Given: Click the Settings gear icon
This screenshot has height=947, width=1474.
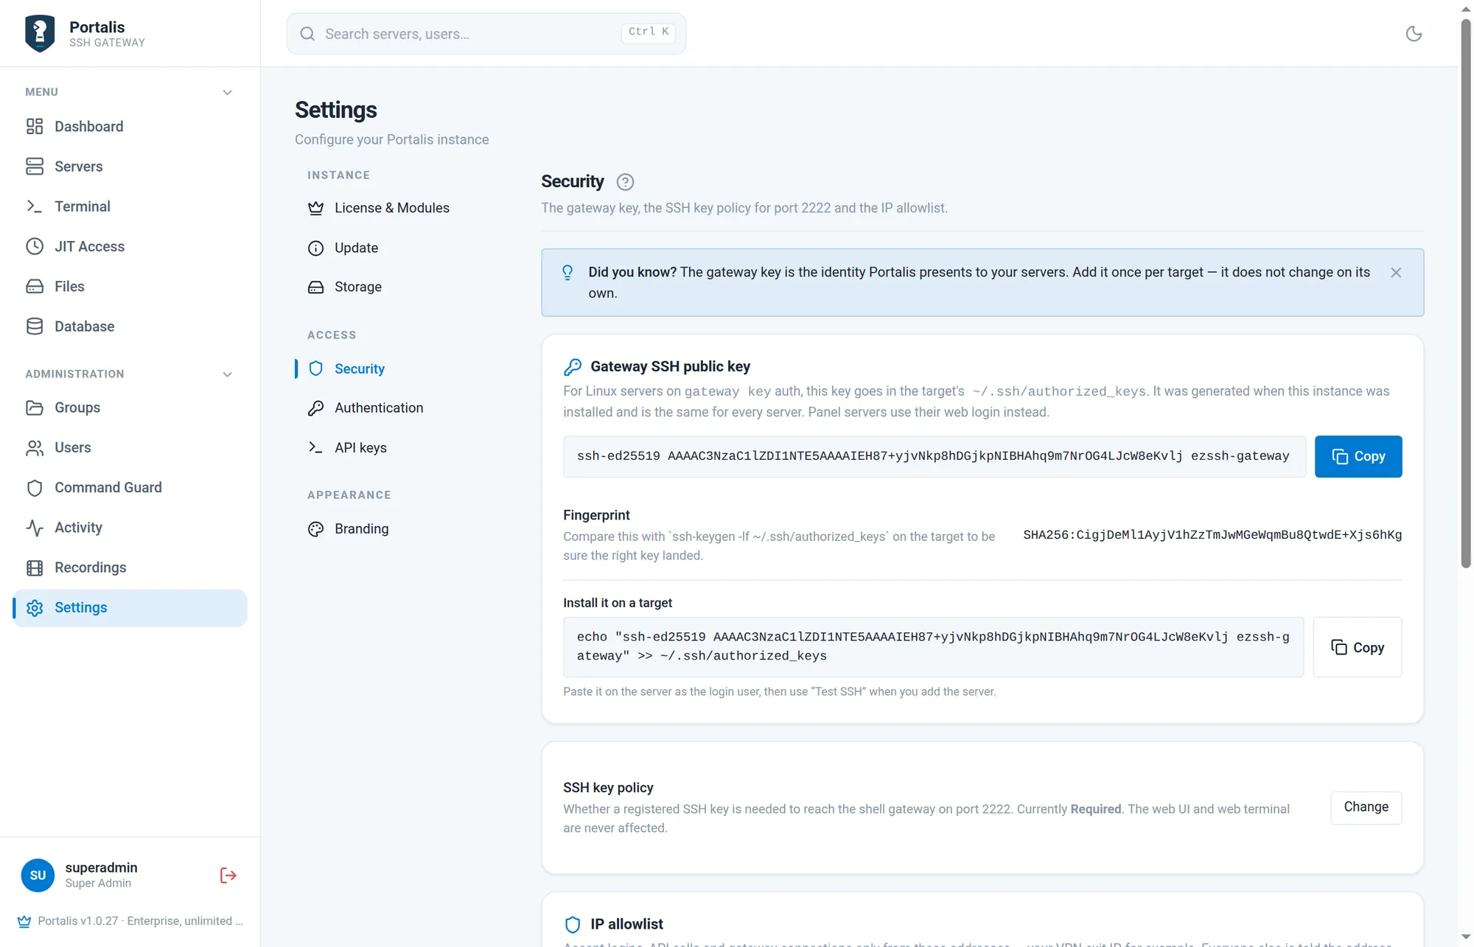Looking at the screenshot, I should pos(35,607).
